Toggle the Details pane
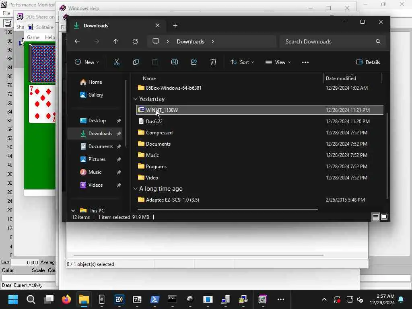The height and width of the screenshot is (309, 412). pos(368,62)
